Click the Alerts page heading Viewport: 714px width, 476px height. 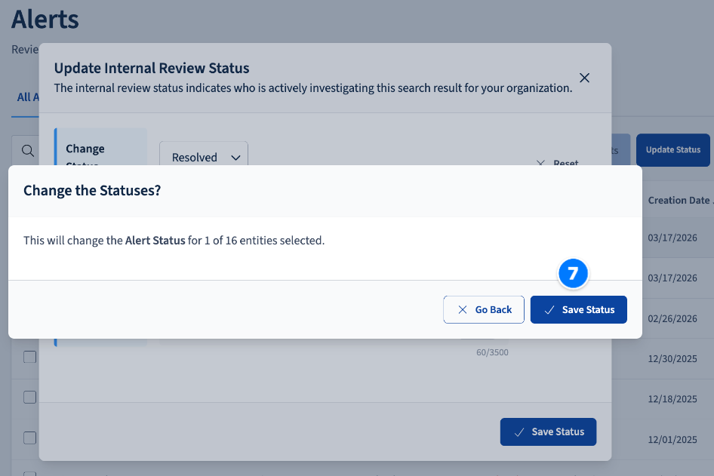pyautogui.click(x=45, y=19)
